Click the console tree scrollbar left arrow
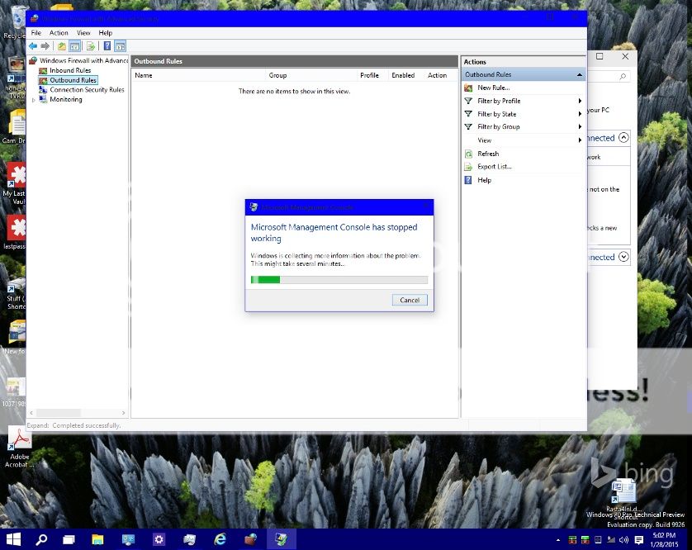This screenshot has height=550, width=692. tap(31, 413)
